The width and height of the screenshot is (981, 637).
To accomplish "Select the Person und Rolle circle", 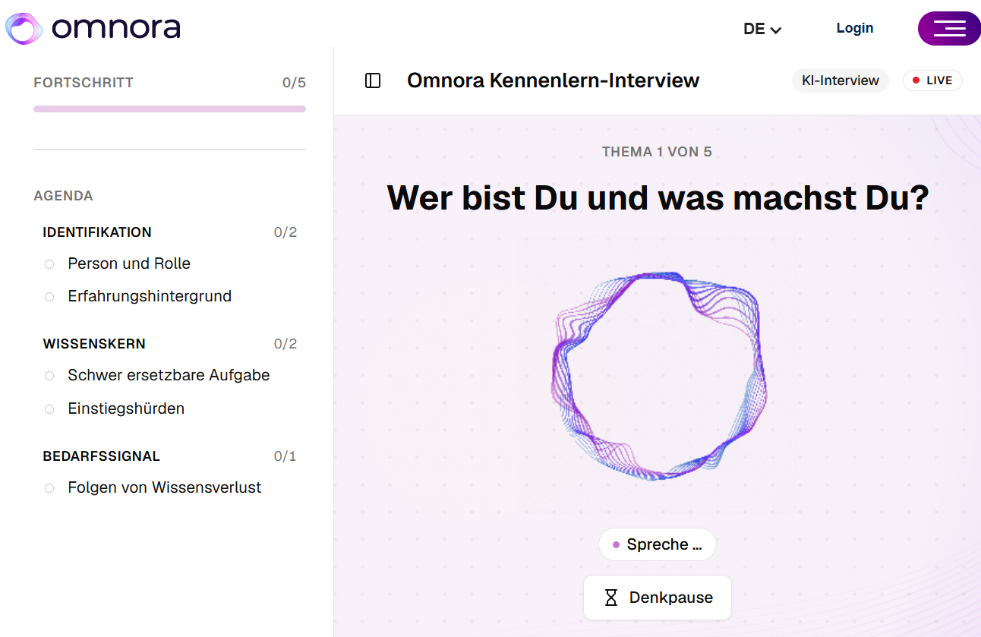I will 49,264.
